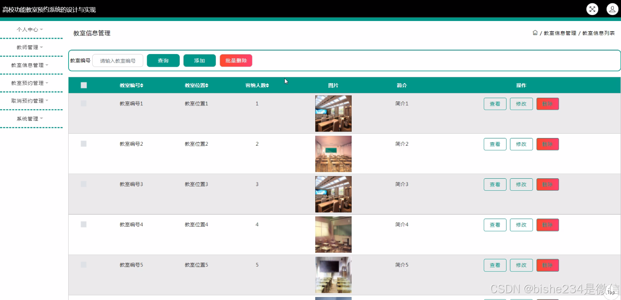Sort the table by 容纳人数 column
621x300 pixels.
point(256,85)
